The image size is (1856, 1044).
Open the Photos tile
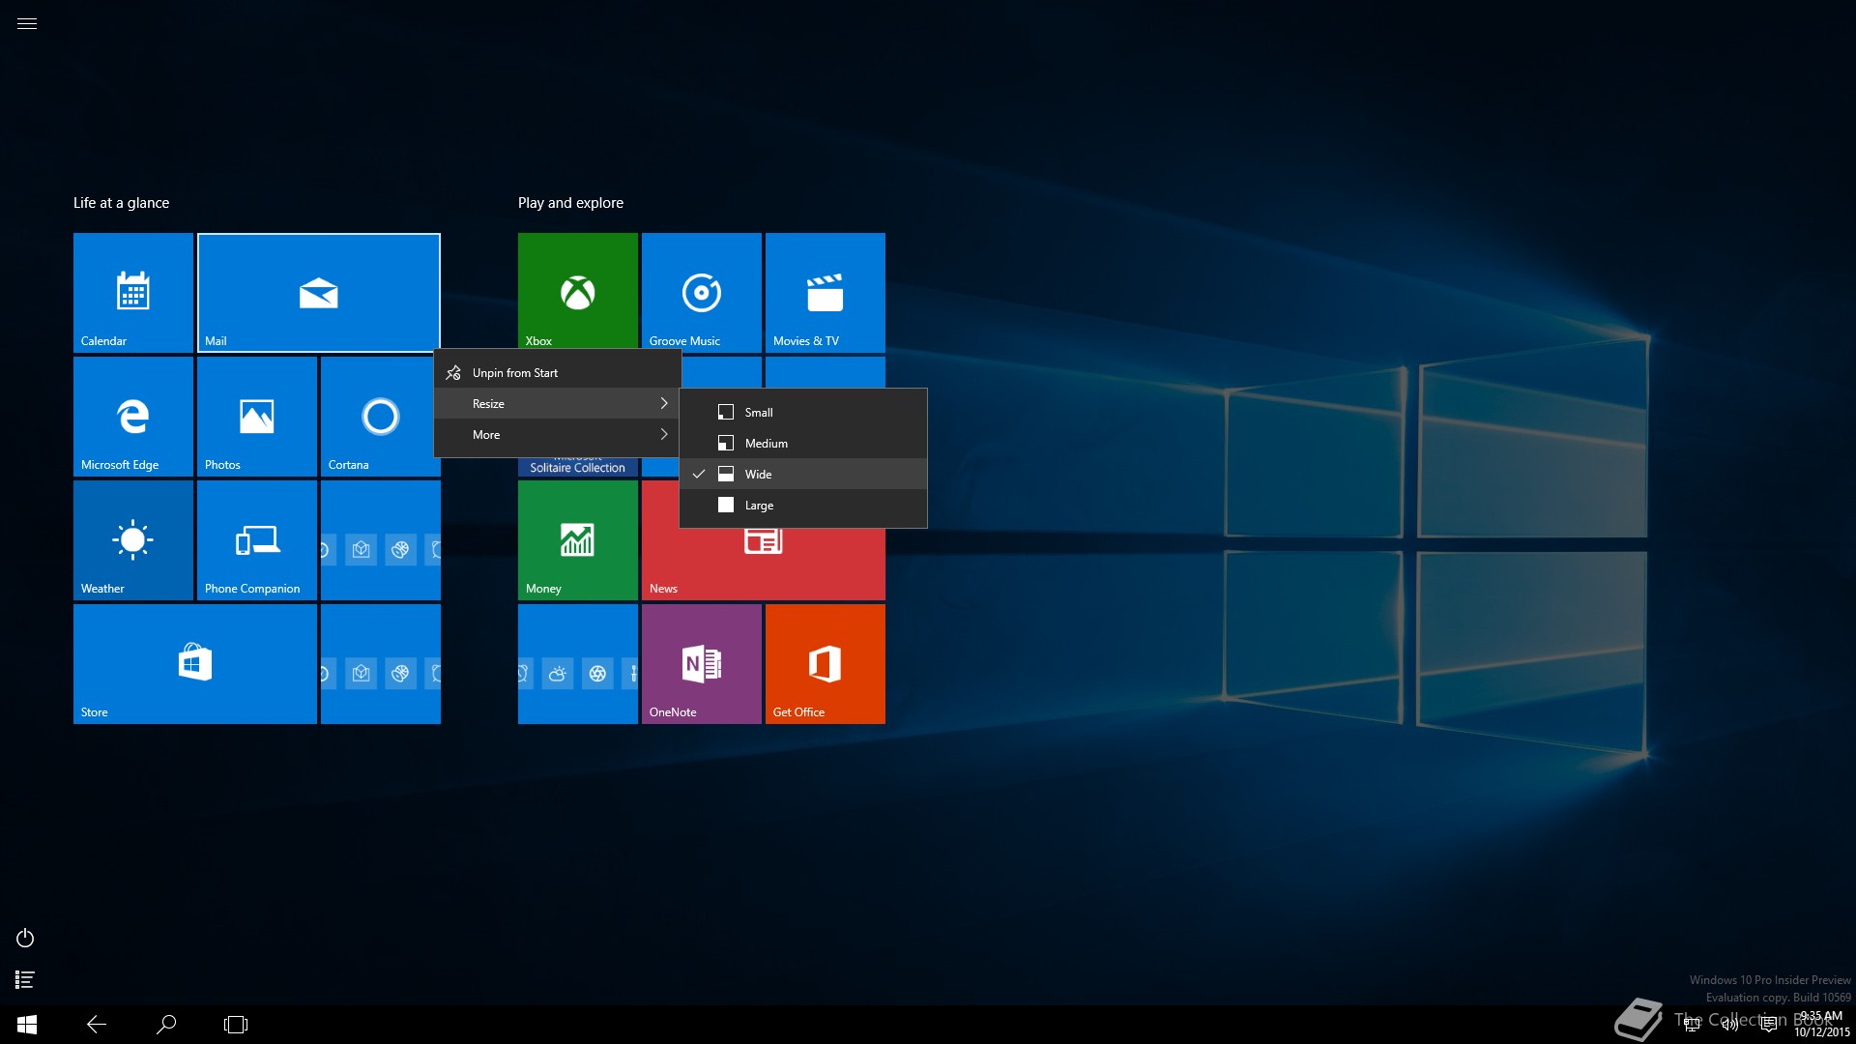257,417
